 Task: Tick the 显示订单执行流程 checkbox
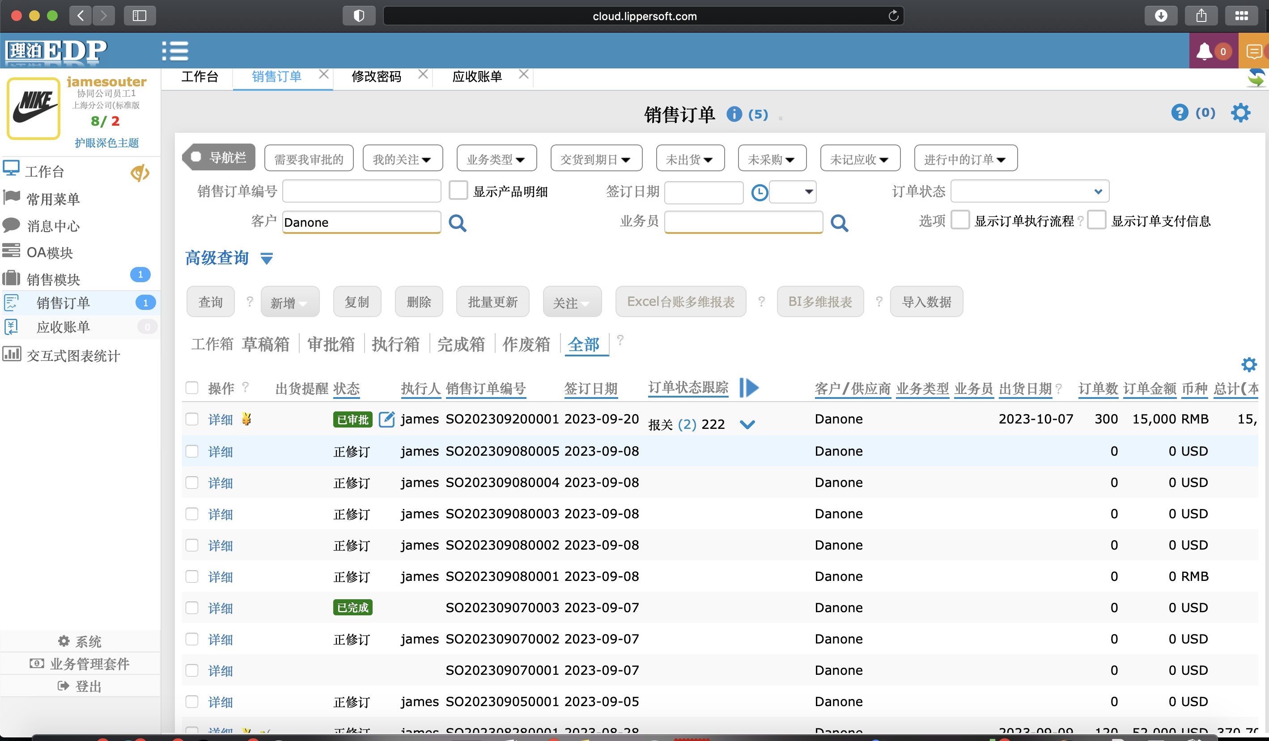coord(960,220)
